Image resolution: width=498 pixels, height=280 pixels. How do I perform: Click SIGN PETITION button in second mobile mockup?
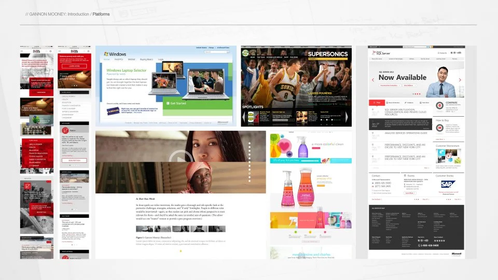(74, 161)
